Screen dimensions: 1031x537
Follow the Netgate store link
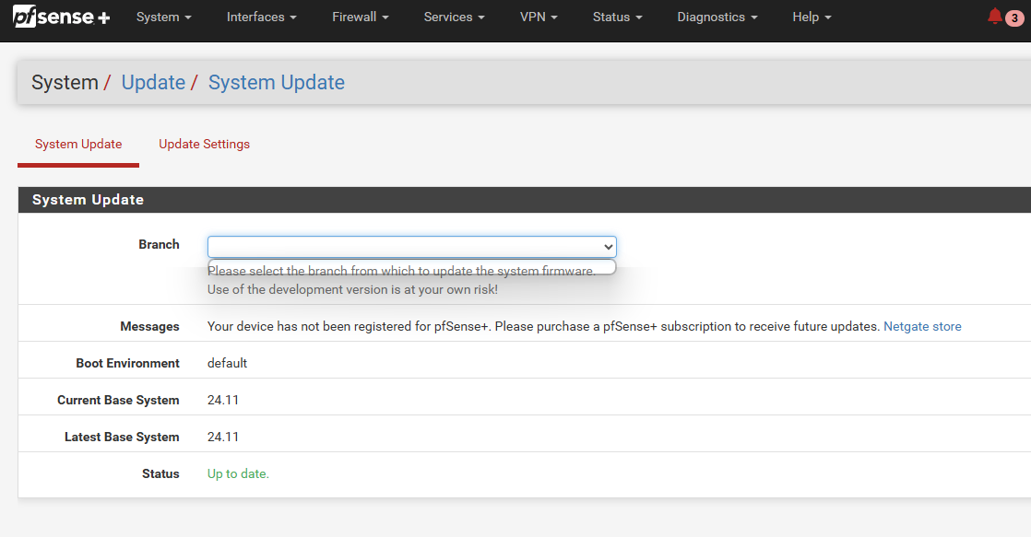[x=922, y=326]
